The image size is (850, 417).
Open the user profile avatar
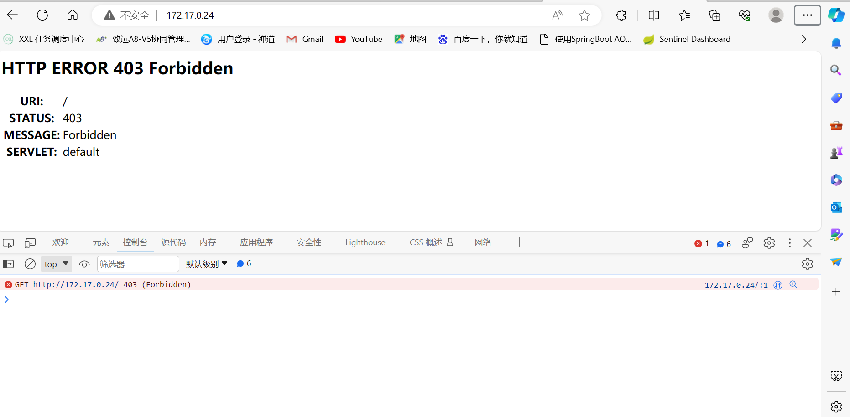click(776, 15)
